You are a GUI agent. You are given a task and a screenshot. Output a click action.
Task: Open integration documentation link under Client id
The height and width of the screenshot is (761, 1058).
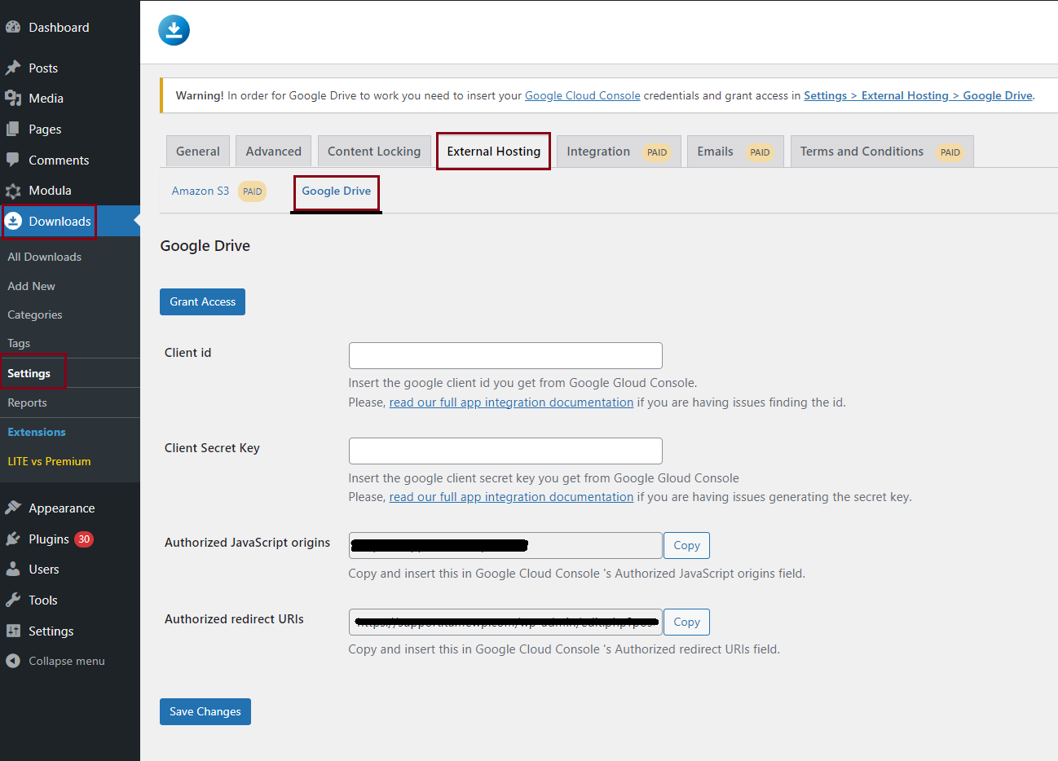(x=511, y=402)
